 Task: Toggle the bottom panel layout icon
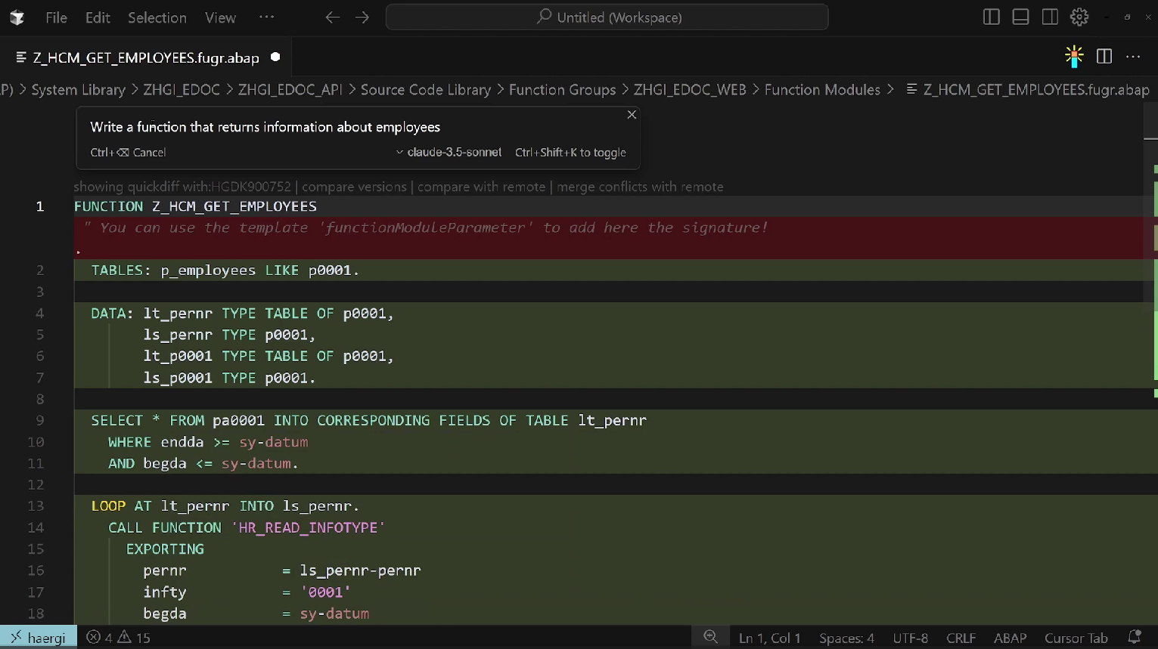(x=1020, y=17)
